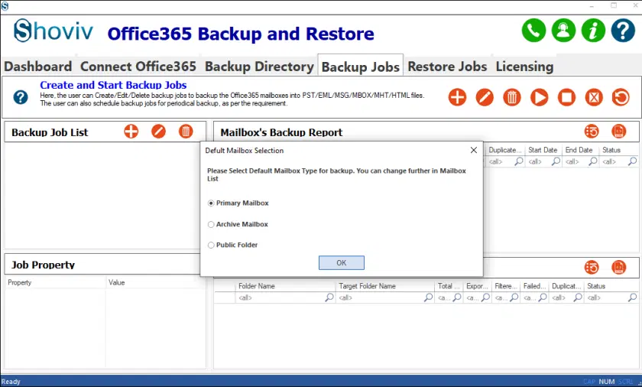This screenshot has height=387, width=642.
Task: Open the blue help question-mark icon in header
Action: coord(623,31)
